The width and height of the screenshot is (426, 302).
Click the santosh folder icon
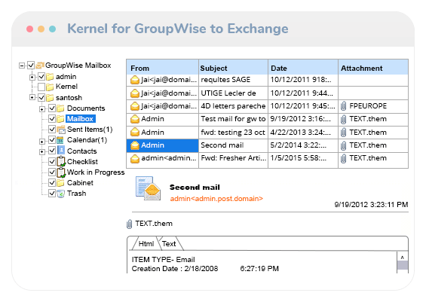[50, 98]
